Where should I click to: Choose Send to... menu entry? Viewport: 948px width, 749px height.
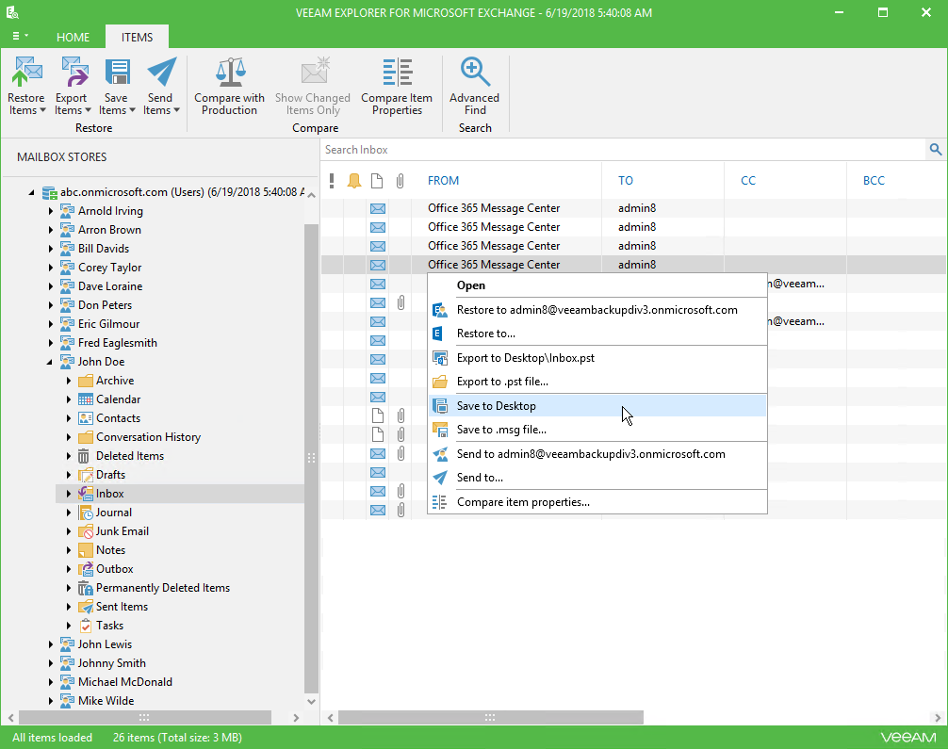597,478
